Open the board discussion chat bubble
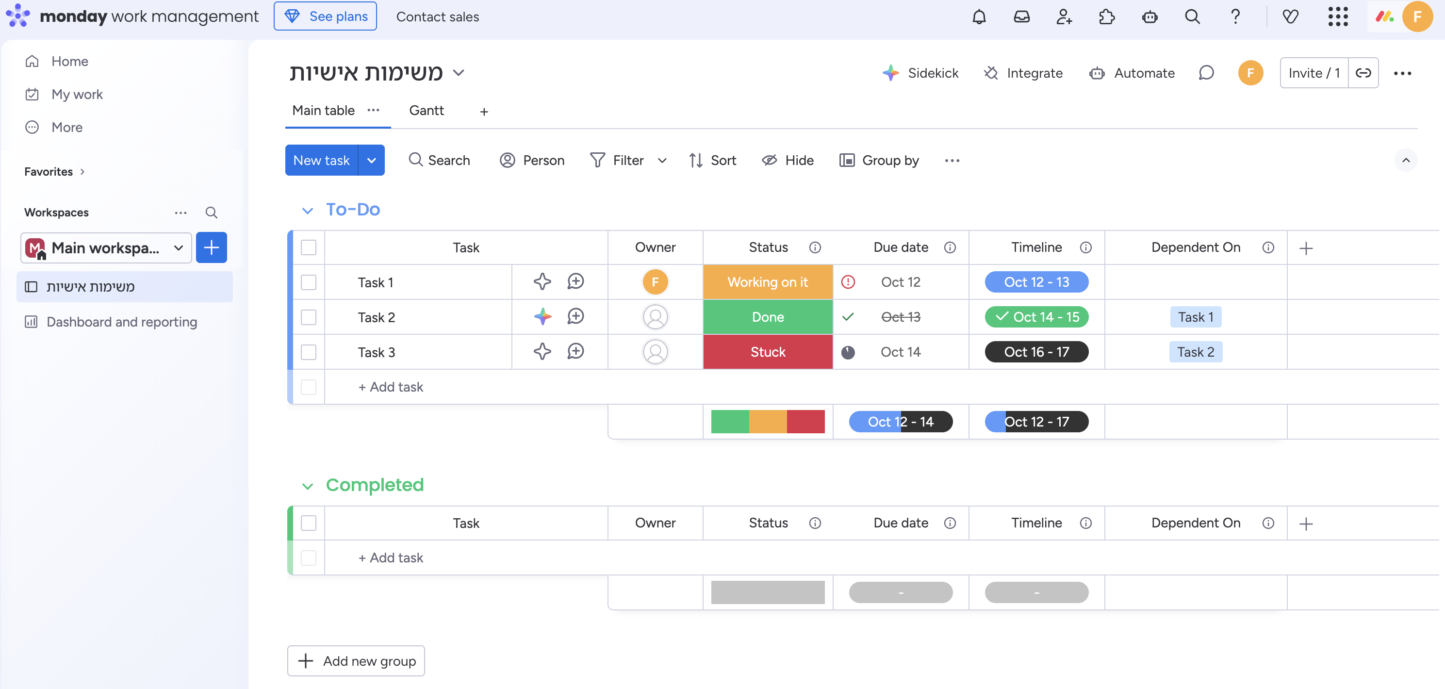The image size is (1445, 689). (x=1206, y=73)
